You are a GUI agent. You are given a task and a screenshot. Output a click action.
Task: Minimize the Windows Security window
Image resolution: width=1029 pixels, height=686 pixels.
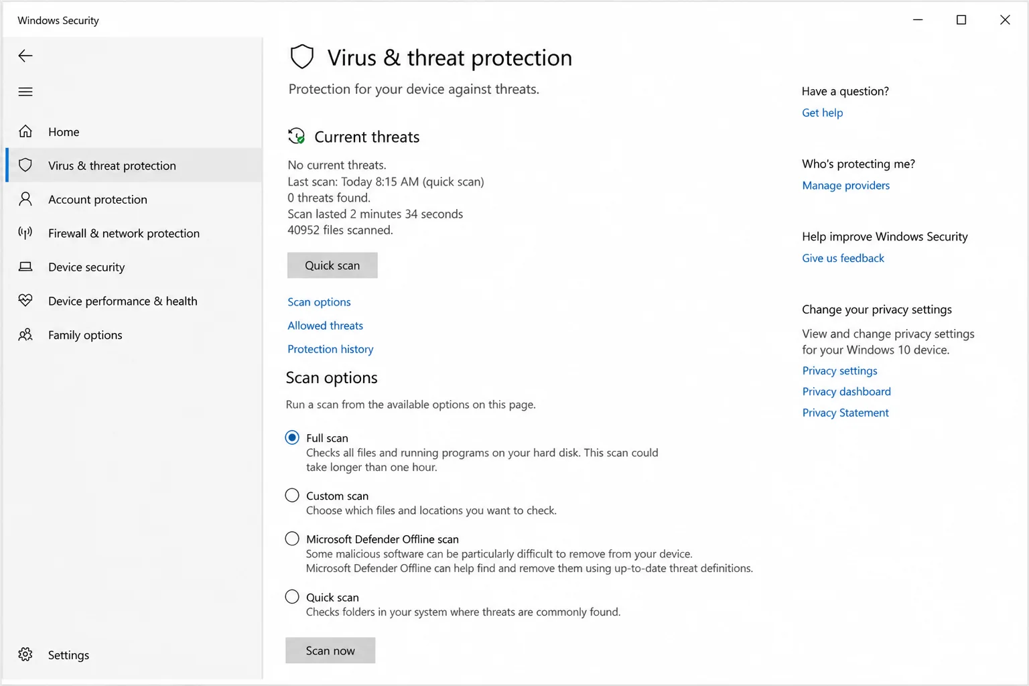pyautogui.click(x=918, y=20)
